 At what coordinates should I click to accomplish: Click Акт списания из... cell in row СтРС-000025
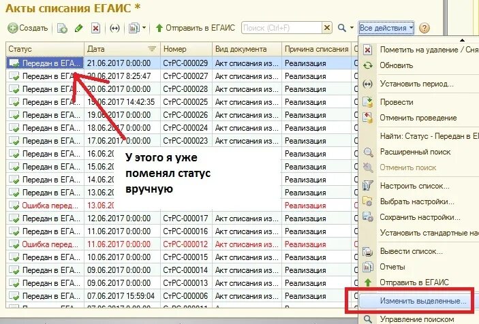247,102
